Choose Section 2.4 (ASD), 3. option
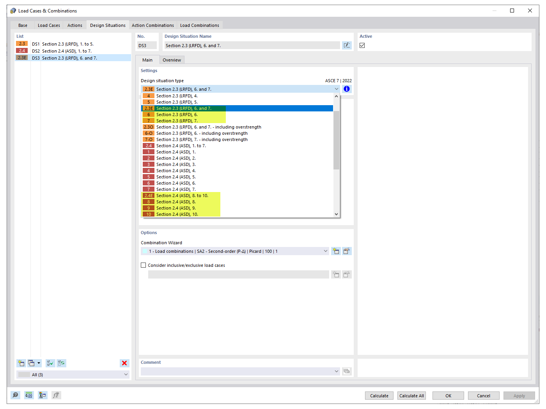Viewport: 546px width, 409px height. point(237,164)
